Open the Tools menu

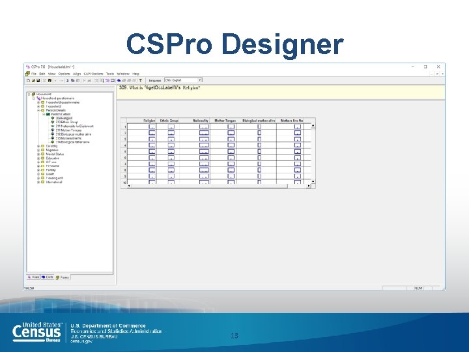(110, 74)
